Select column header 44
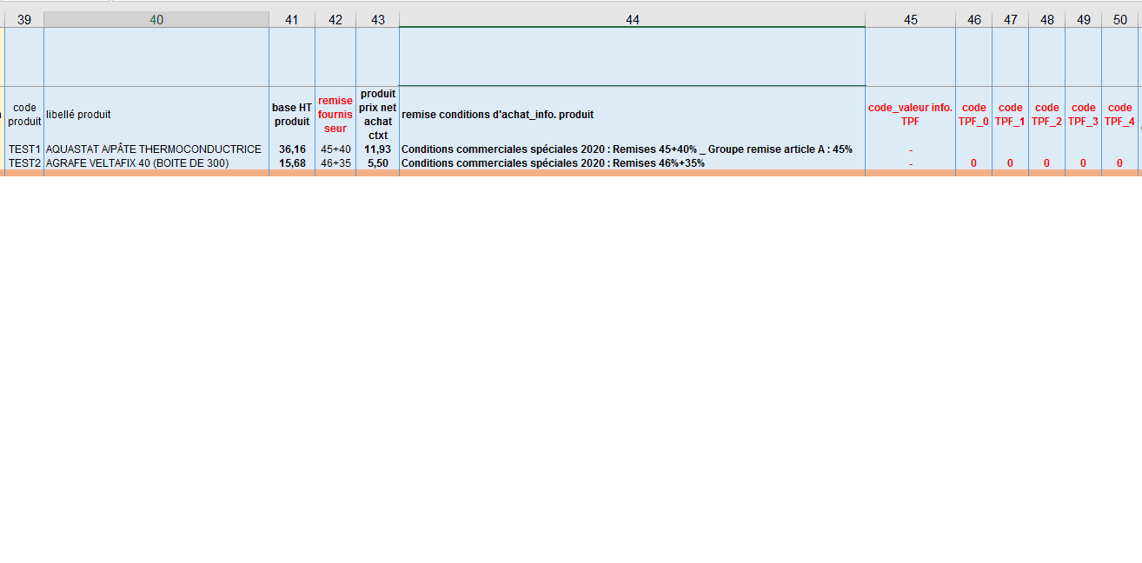Image resolution: width=1142 pixels, height=563 pixels. (x=632, y=19)
